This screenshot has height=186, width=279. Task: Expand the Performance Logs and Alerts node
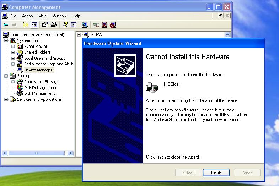tap(13, 64)
